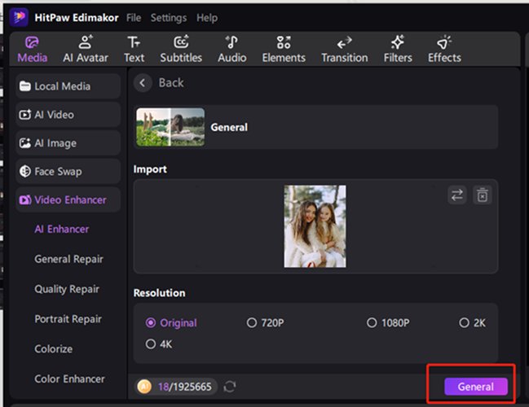Select Face Swap in sidebar
The image size is (529, 407).
coord(68,171)
